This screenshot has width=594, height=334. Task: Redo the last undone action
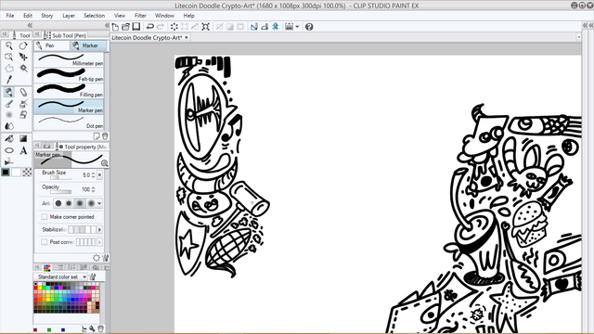pyautogui.click(x=161, y=27)
